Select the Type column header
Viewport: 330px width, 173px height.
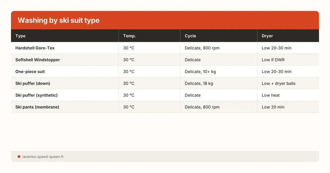[21, 36]
